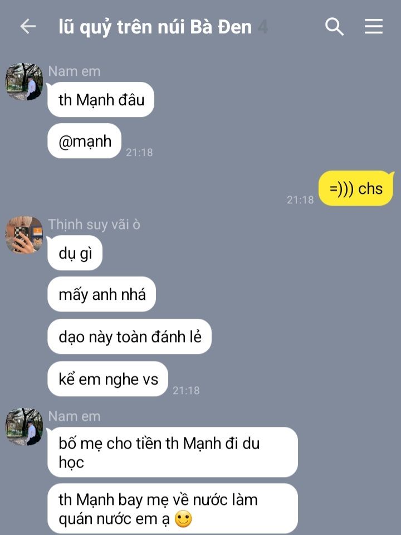Tap the yellow =))) chs bubble

click(x=356, y=188)
